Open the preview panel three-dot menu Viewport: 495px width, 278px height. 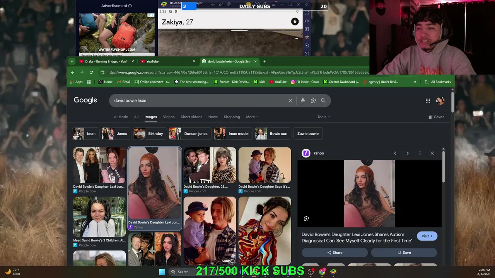coord(420,153)
